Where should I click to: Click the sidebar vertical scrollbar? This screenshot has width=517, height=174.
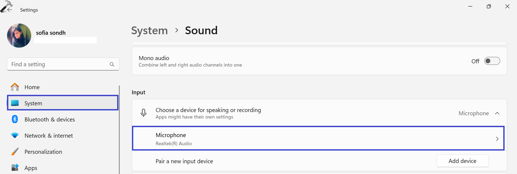119,129
